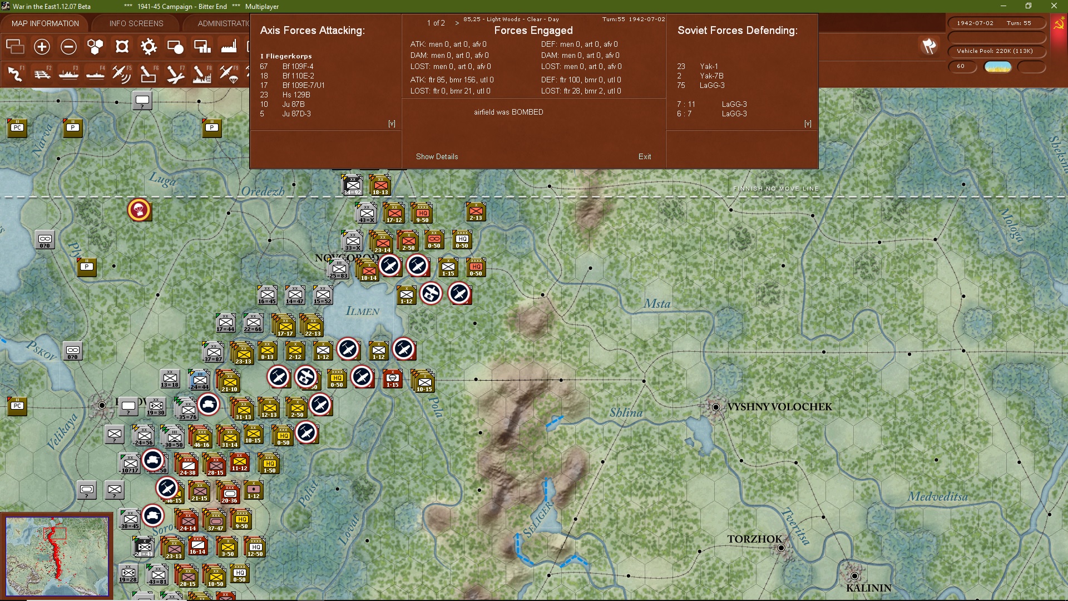The image size is (1068, 601).
Task: Click the Vehicle Pool 220K (113K) field
Action: pyautogui.click(x=997, y=51)
